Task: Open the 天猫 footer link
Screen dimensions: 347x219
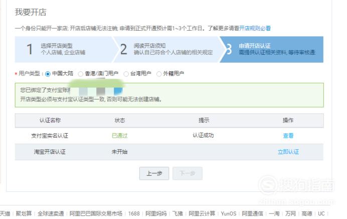Action: [5, 213]
